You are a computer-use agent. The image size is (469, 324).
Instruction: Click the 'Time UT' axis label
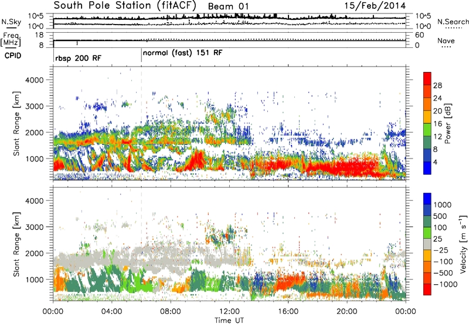click(x=229, y=320)
